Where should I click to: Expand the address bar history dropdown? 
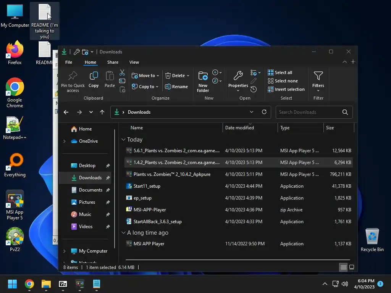tap(252, 112)
